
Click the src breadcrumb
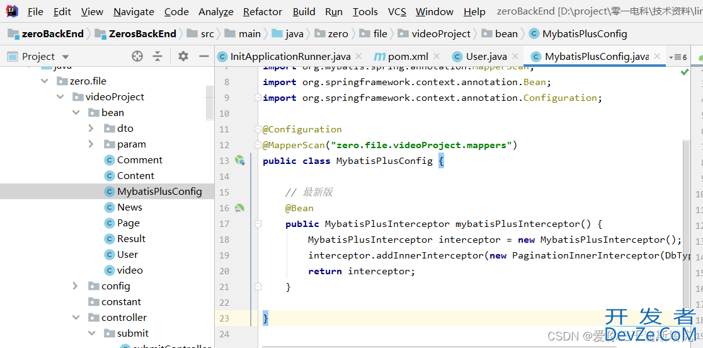(x=200, y=33)
